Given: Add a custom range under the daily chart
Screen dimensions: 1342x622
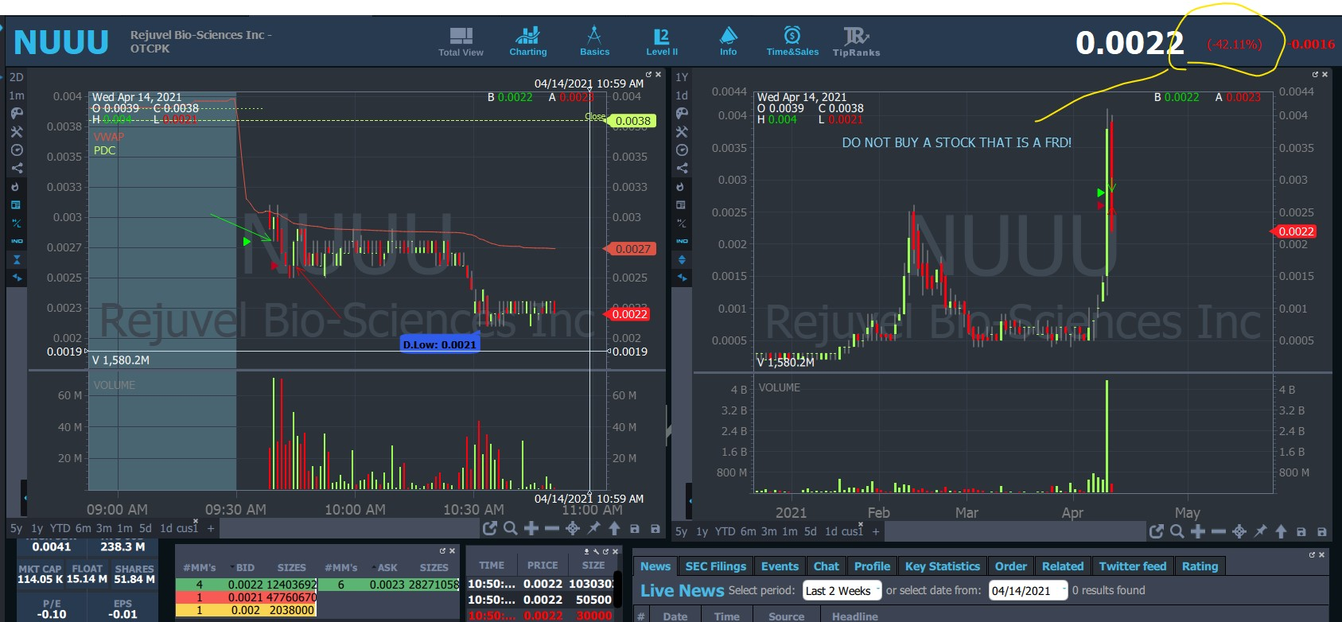Looking at the screenshot, I should point(876,531).
